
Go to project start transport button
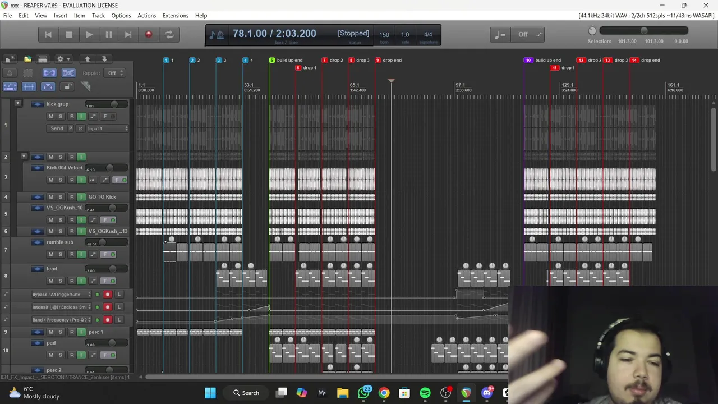pos(48,35)
